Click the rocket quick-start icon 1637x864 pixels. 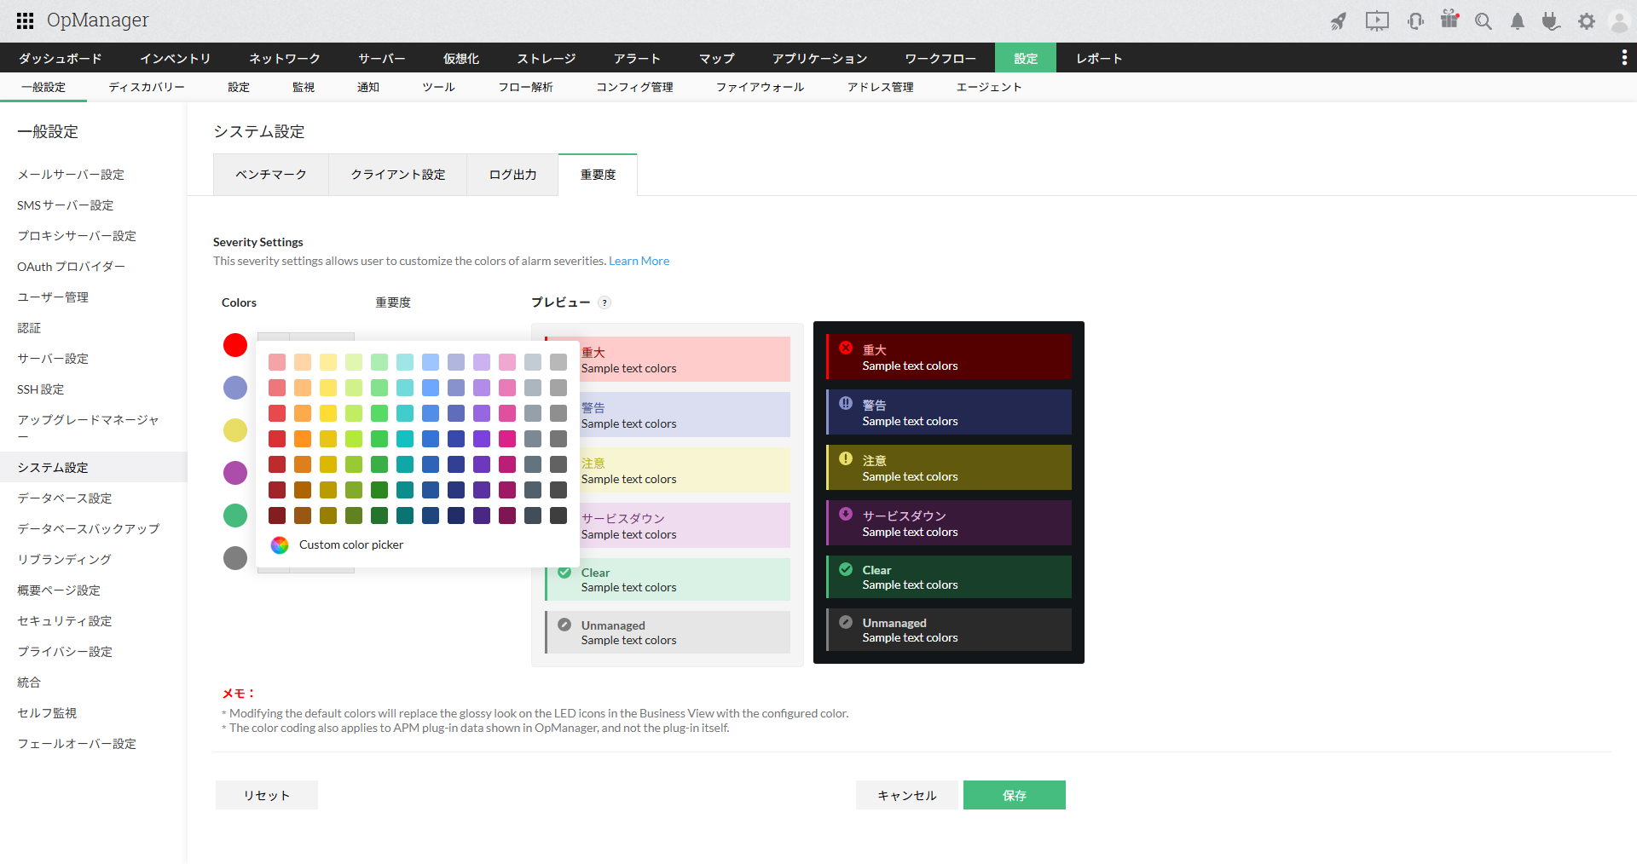[x=1339, y=21]
